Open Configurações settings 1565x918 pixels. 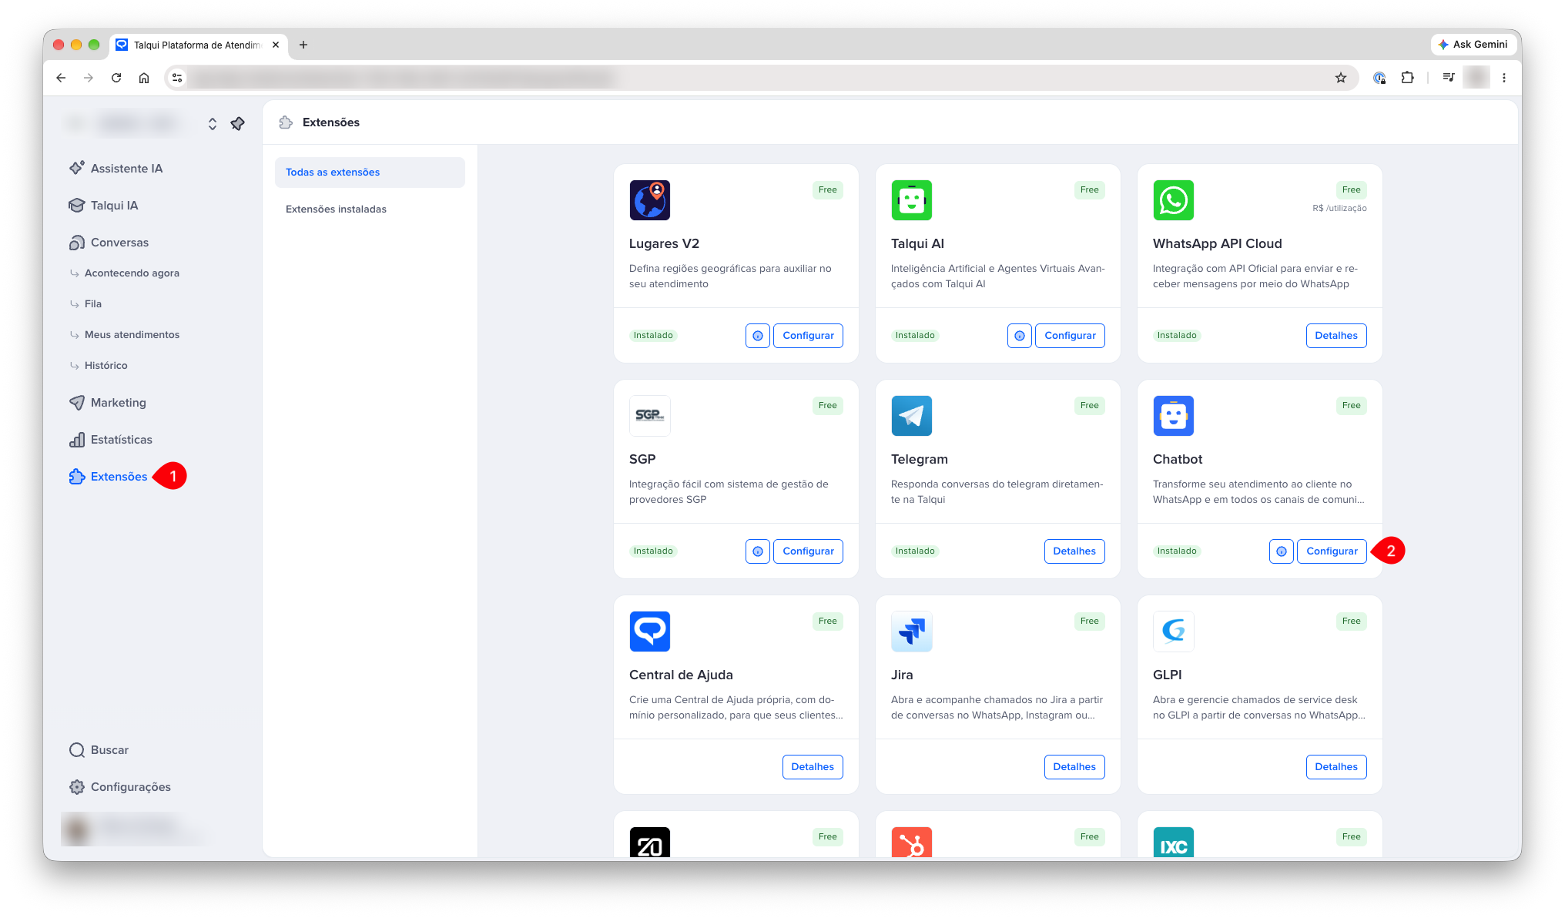click(x=119, y=786)
